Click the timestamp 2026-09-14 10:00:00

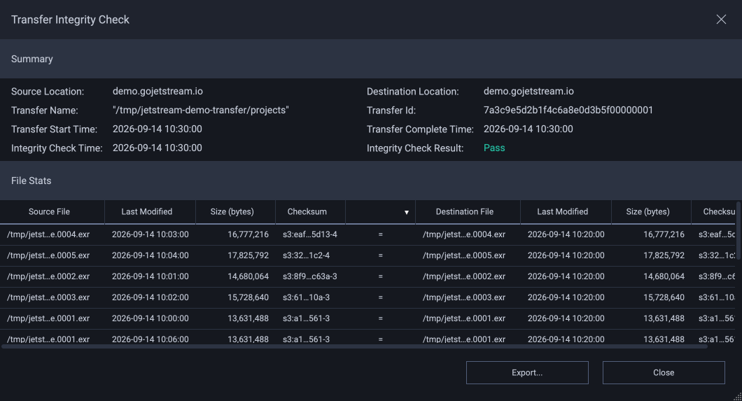point(150,318)
